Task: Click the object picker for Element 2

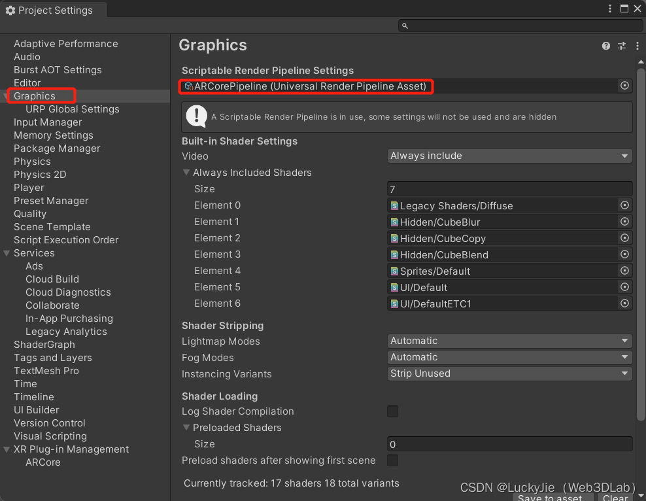Action: point(624,238)
